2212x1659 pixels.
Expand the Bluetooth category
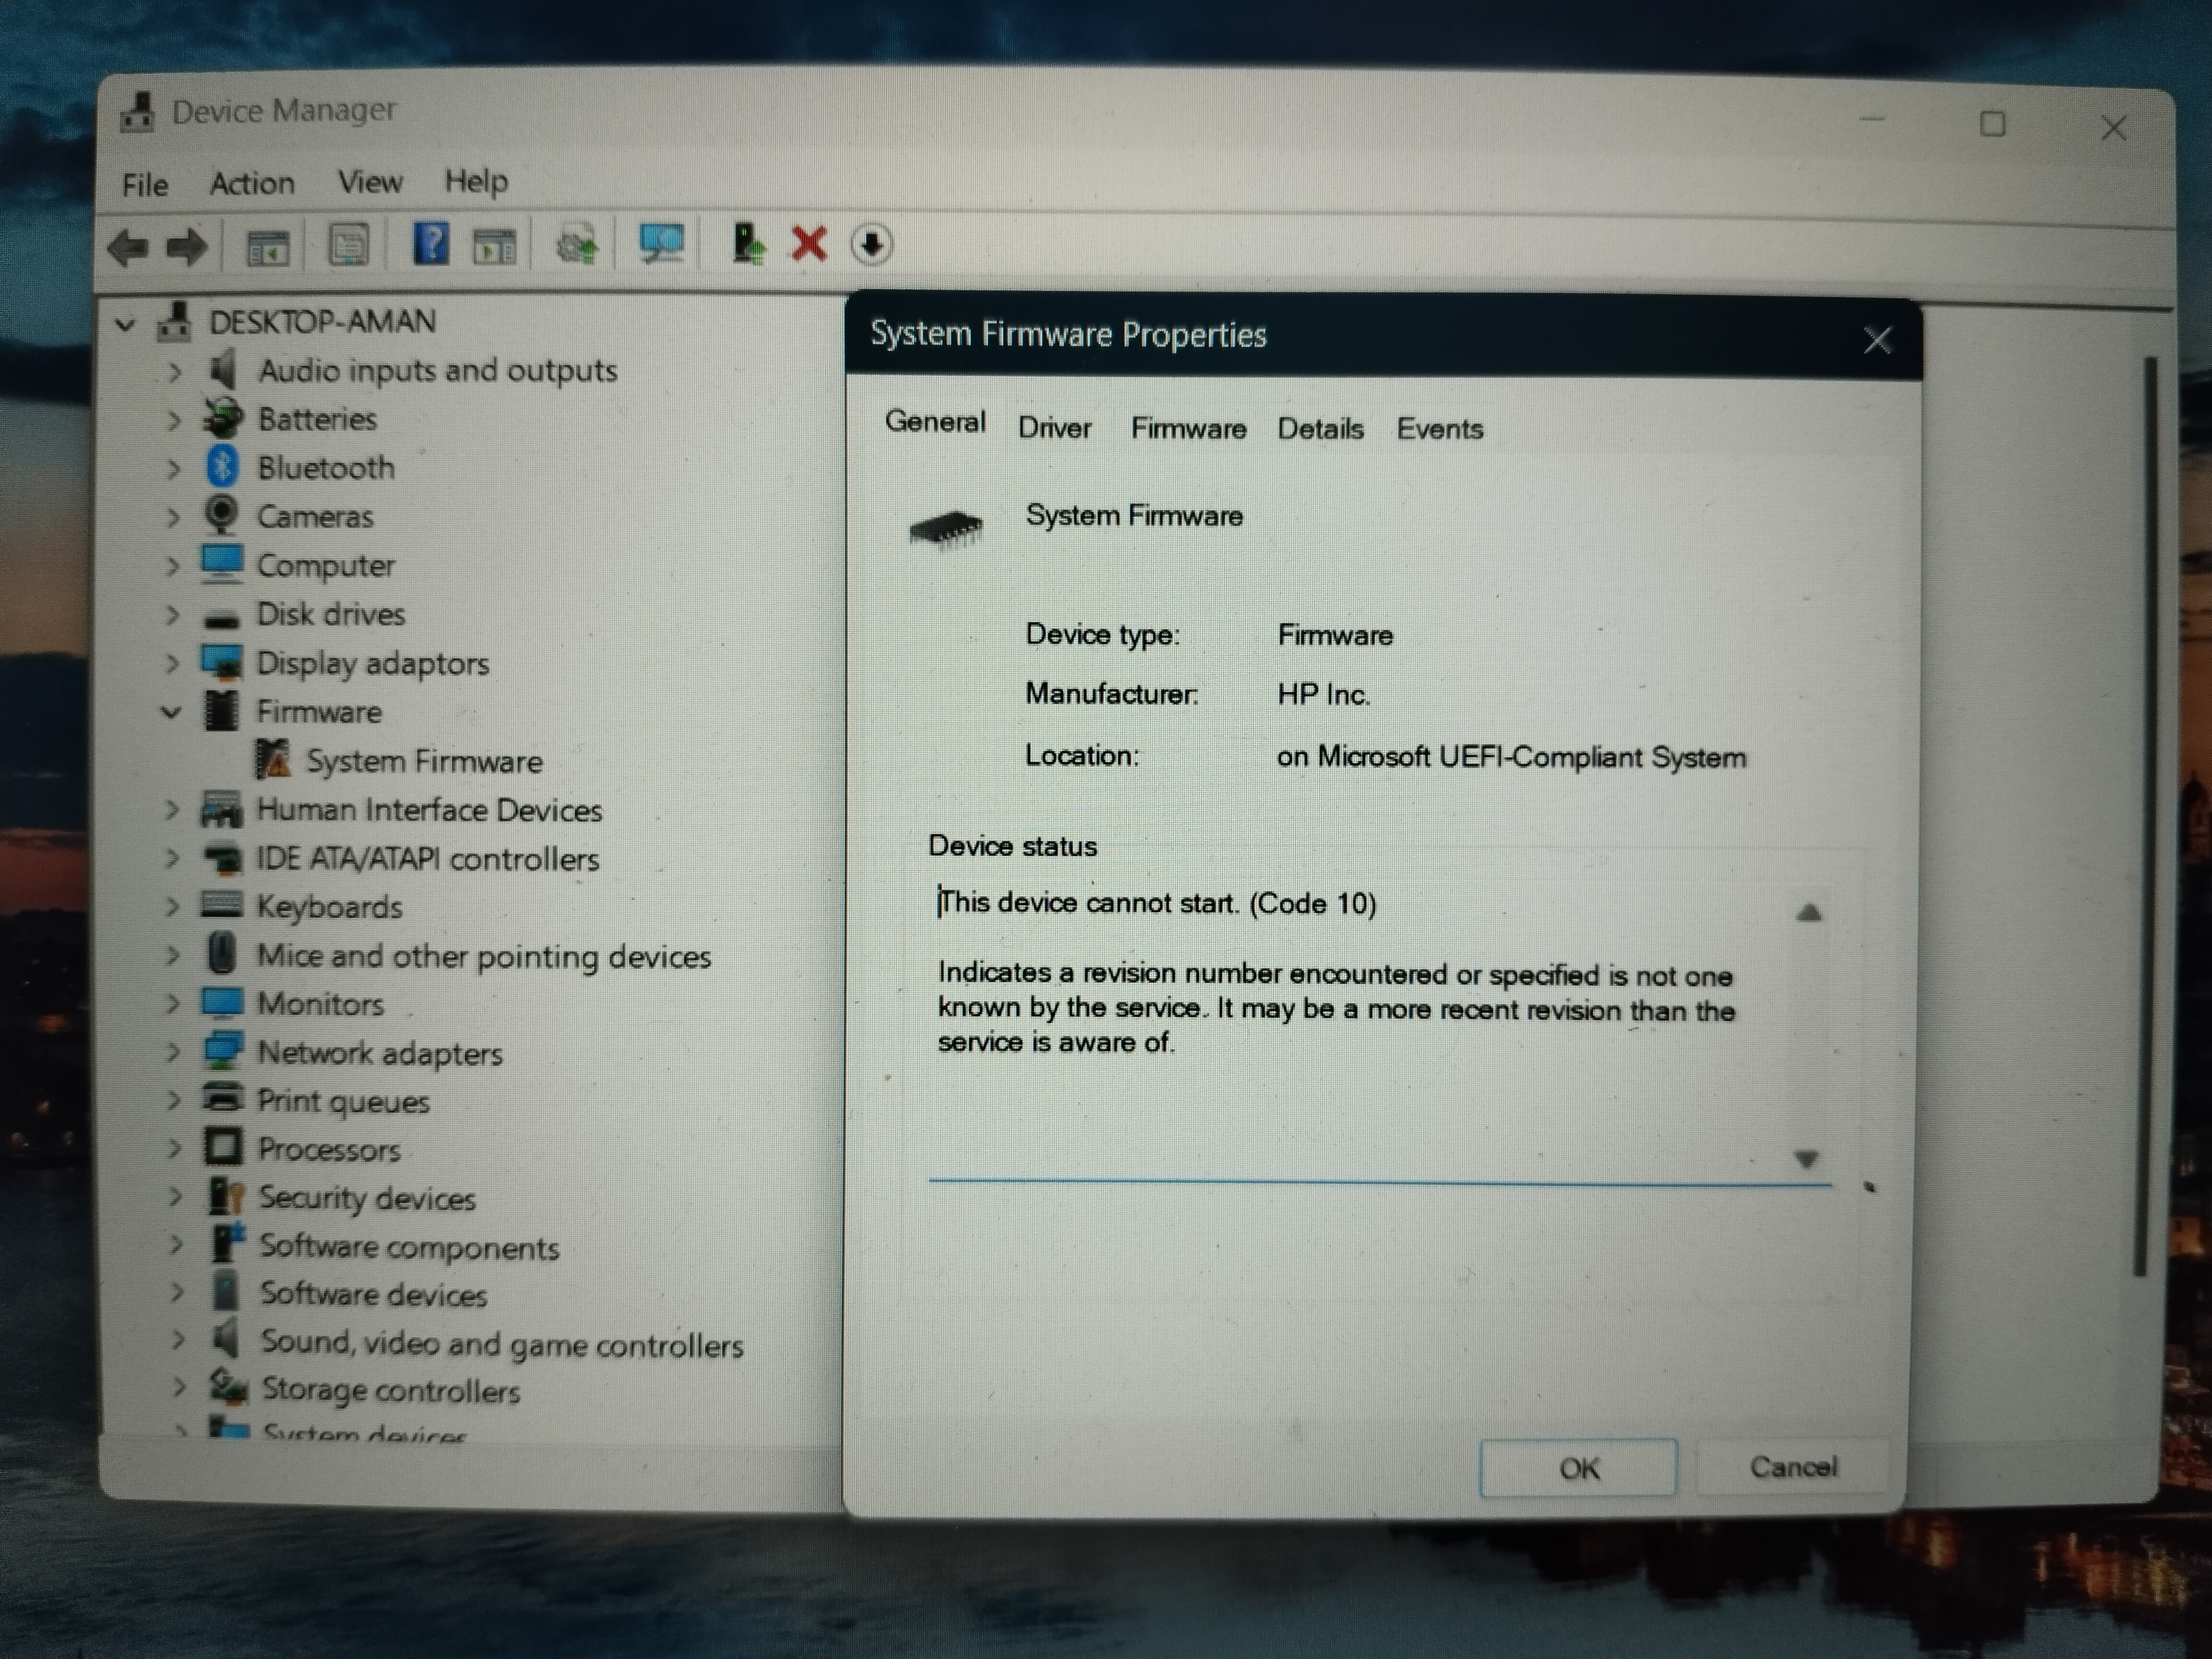tap(173, 468)
